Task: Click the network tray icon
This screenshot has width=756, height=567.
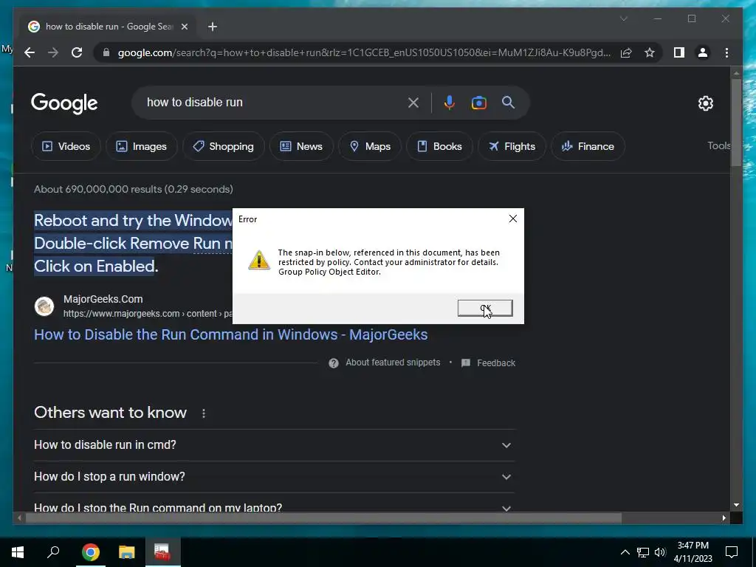Action: coord(643,552)
